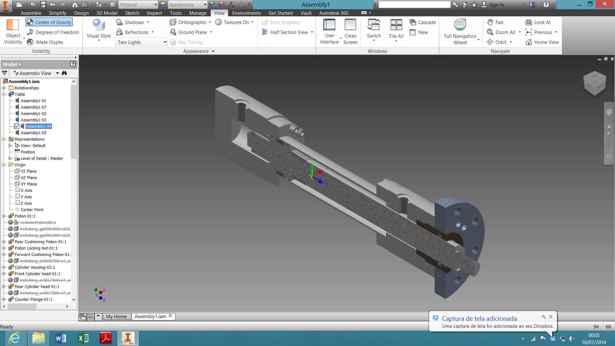Open the 3D Model ribbon tab
615x346 pixels.
pyautogui.click(x=107, y=13)
